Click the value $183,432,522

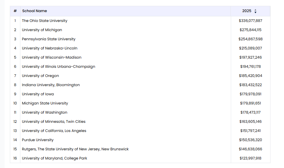[x=251, y=85]
